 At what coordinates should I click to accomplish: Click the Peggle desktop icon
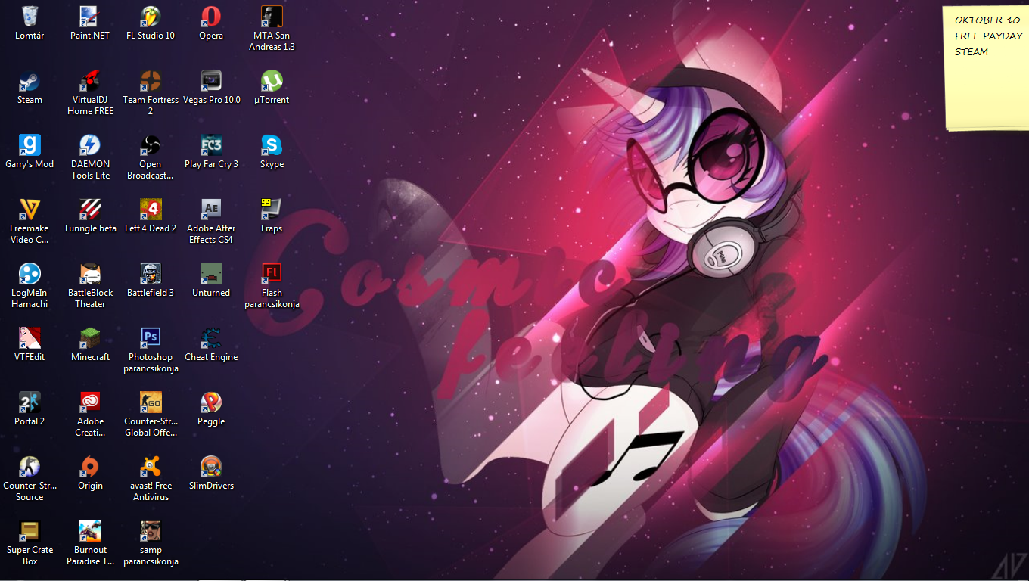click(x=211, y=402)
